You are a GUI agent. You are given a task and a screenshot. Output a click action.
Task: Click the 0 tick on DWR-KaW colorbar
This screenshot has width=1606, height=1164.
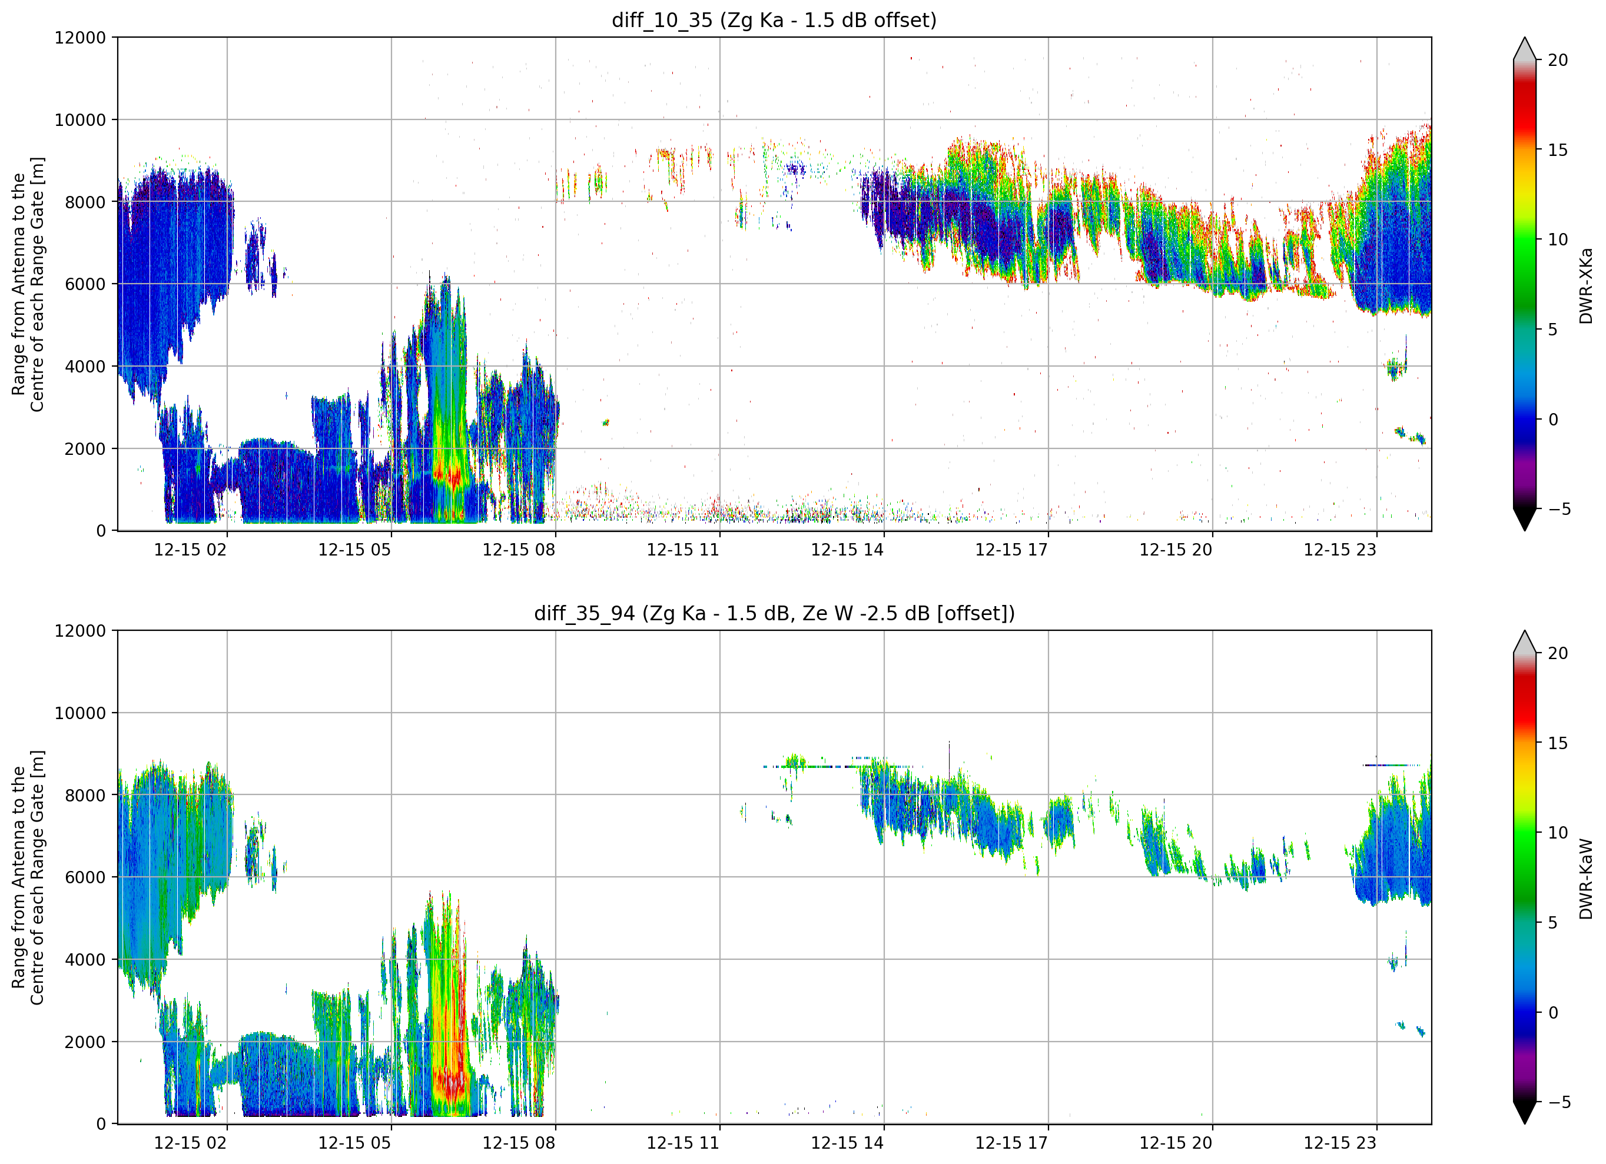tap(1553, 1013)
